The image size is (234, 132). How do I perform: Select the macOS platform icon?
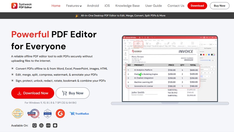pos(41,126)
